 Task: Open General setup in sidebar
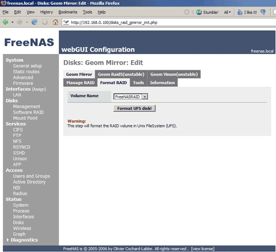tap(27, 66)
